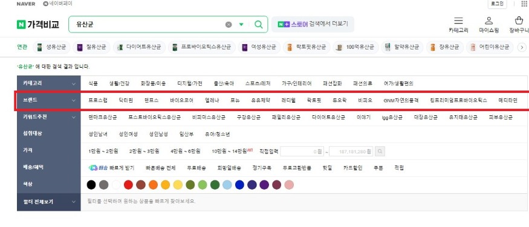Choose price range 10만원 ~ 14만원

click(230, 151)
